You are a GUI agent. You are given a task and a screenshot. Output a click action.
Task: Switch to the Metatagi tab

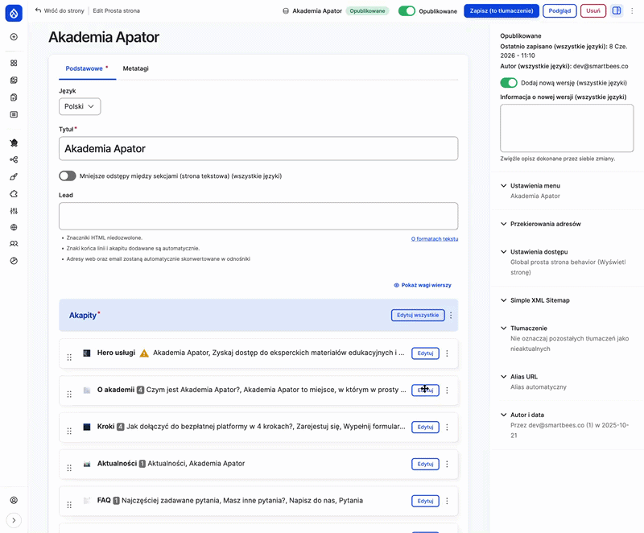point(135,68)
